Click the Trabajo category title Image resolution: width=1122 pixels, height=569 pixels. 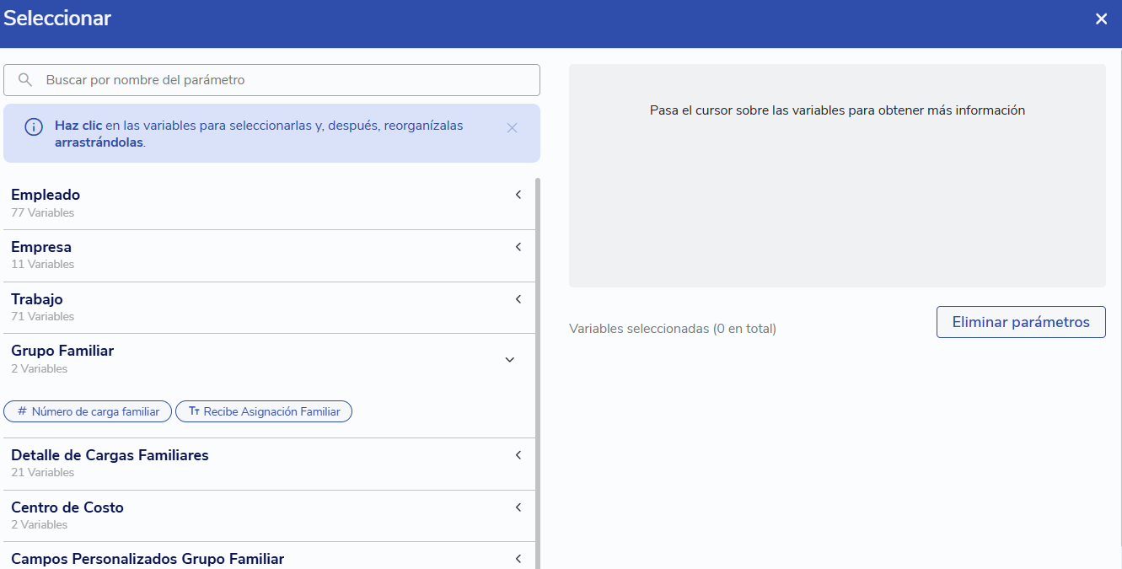[37, 299]
